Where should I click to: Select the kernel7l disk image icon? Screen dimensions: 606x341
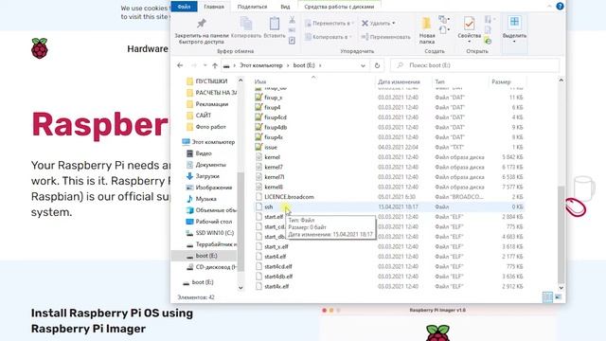tap(258, 177)
